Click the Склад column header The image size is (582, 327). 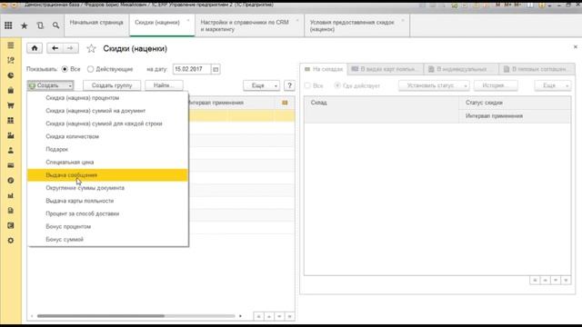pos(381,109)
